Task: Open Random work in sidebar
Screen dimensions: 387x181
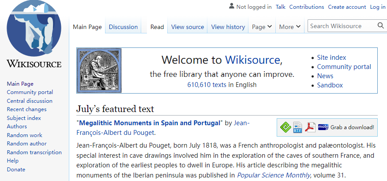Action: tap(24, 135)
